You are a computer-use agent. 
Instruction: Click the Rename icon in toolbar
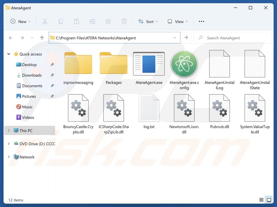pyautogui.click(x=93, y=21)
